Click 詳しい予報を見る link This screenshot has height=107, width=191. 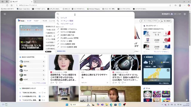pos(164,83)
